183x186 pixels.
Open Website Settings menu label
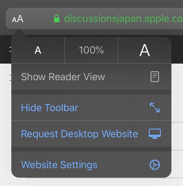[x=59, y=165]
